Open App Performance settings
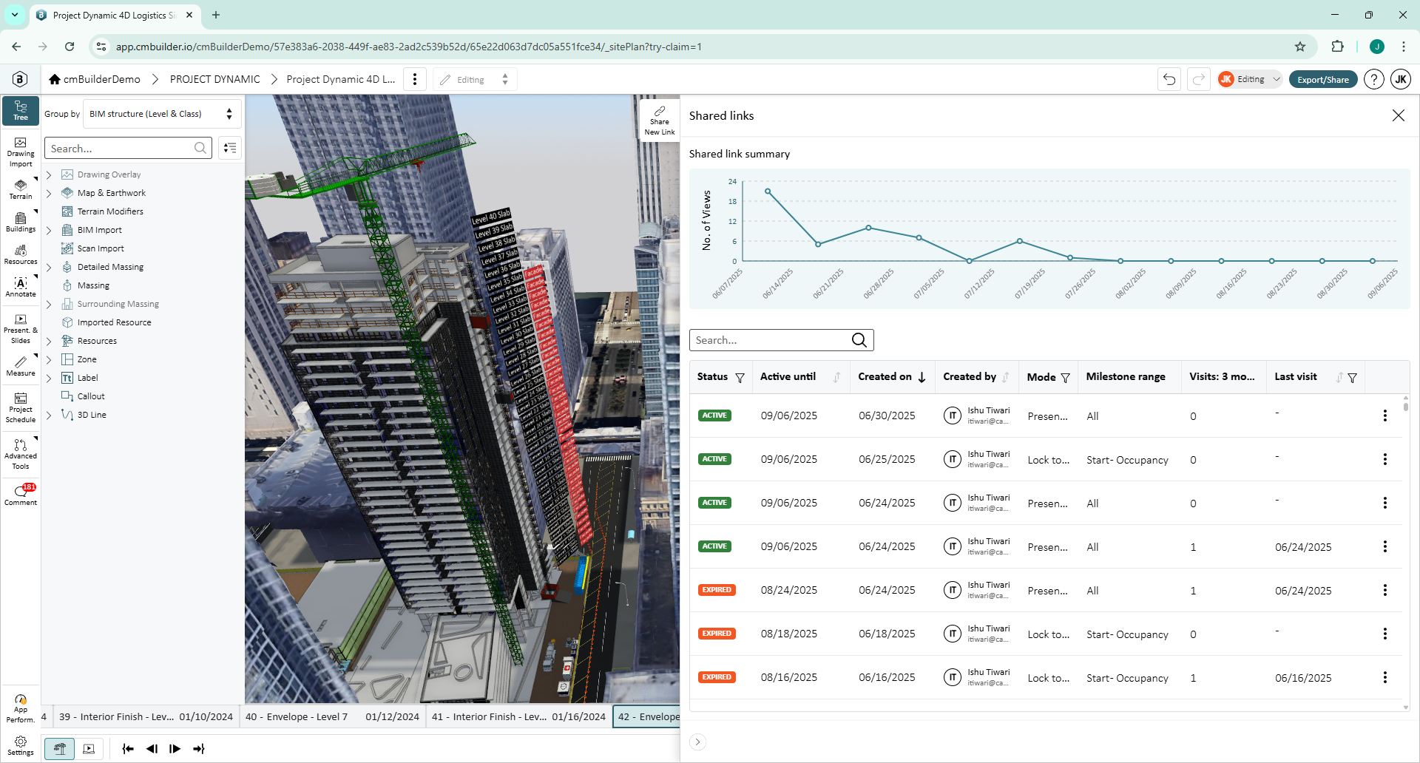This screenshot has height=763, width=1420. [x=21, y=708]
